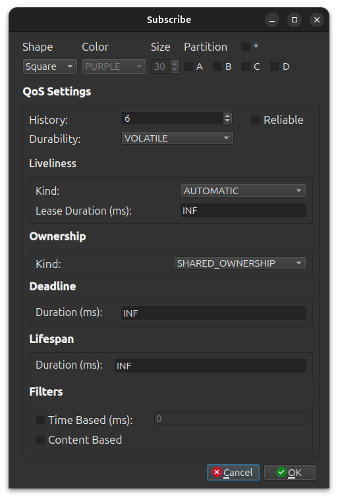This screenshot has width=338, height=499.
Task: Open Ownership Kind SHARED_OWNERSHIP dropdown
Action: click(x=240, y=263)
